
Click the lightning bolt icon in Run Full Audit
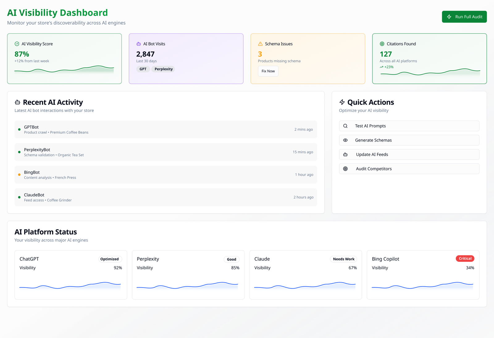pyautogui.click(x=449, y=17)
